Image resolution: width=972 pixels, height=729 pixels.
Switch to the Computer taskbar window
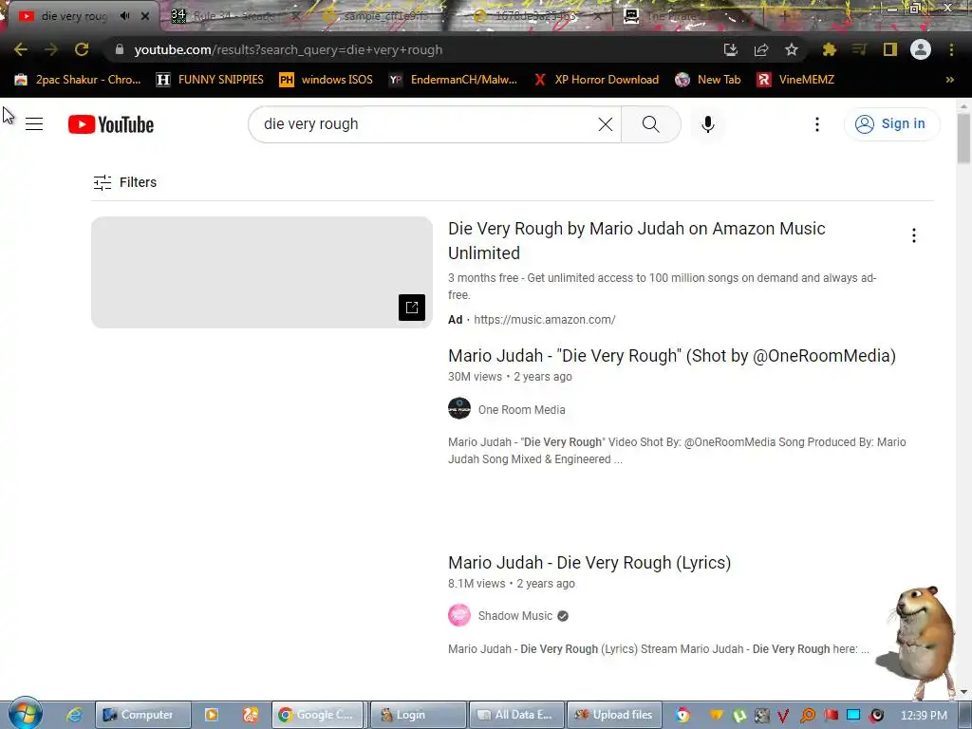coord(142,715)
